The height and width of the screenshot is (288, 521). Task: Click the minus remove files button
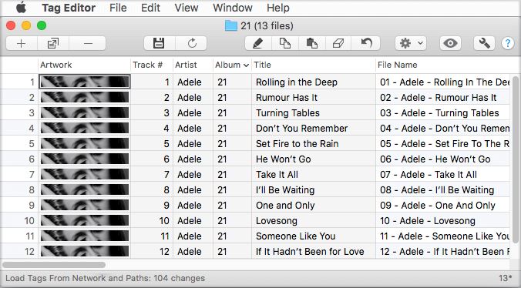[88, 43]
